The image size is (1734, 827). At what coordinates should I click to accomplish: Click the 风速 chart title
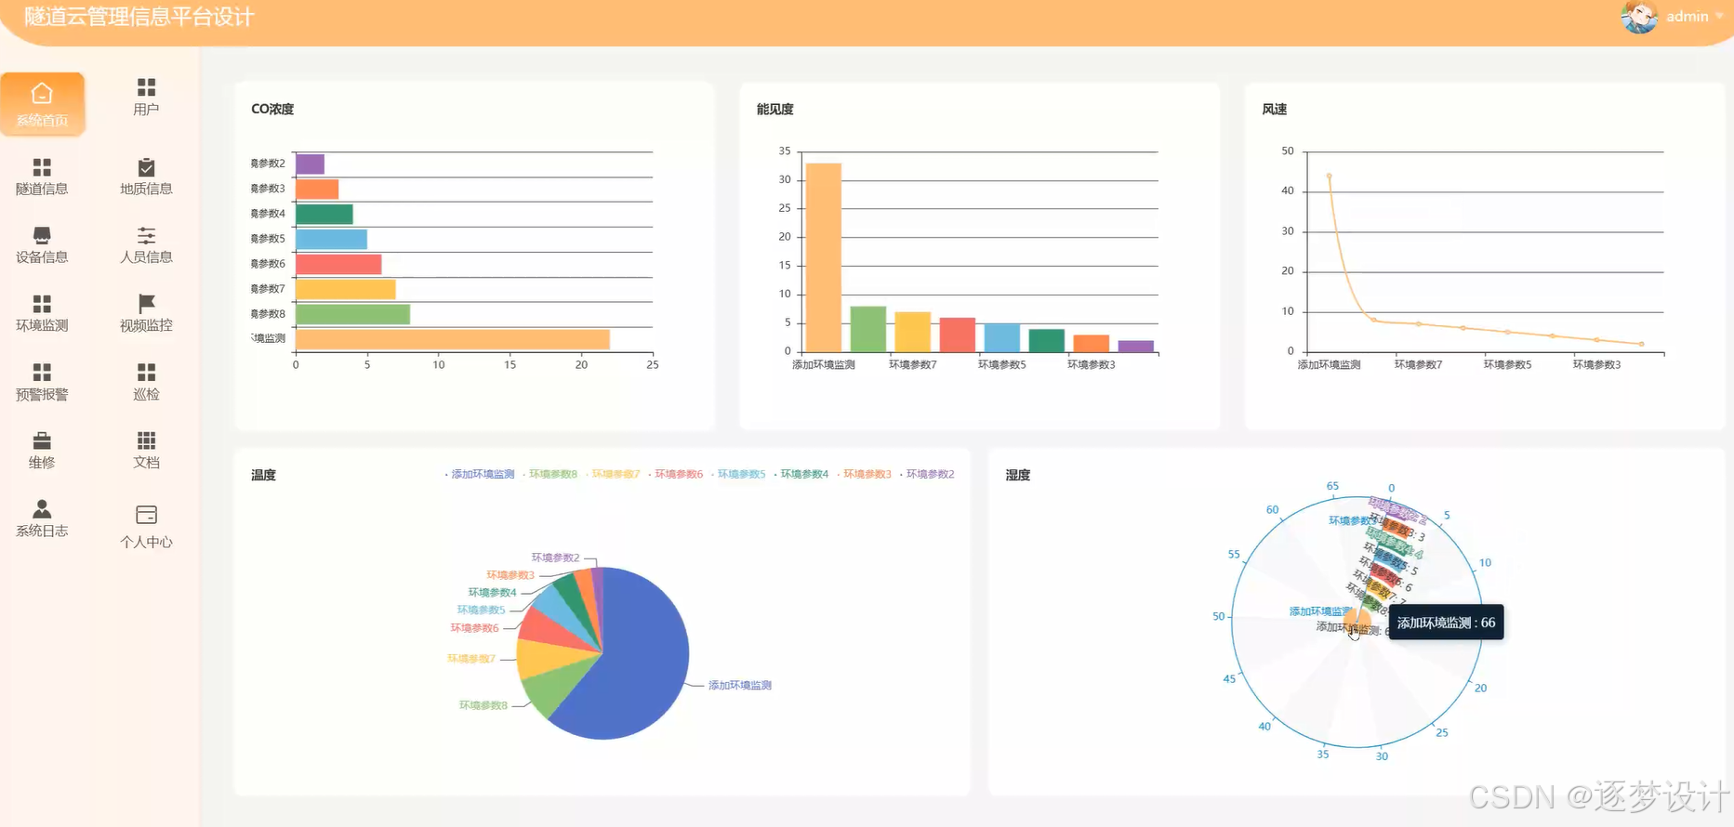1274,109
